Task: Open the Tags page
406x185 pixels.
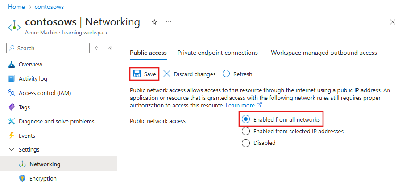Action: click(x=25, y=107)
